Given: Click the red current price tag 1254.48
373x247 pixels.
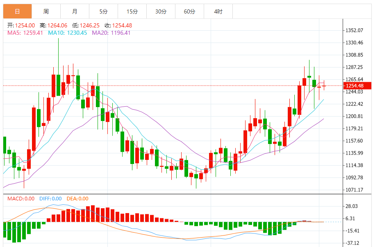Looking at the screenshot, I should coord(357,85).
